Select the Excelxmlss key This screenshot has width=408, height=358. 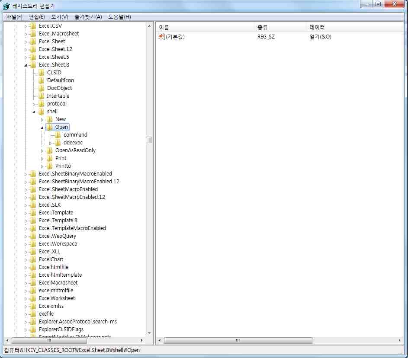pyautogui.click(x=51, y=306)
